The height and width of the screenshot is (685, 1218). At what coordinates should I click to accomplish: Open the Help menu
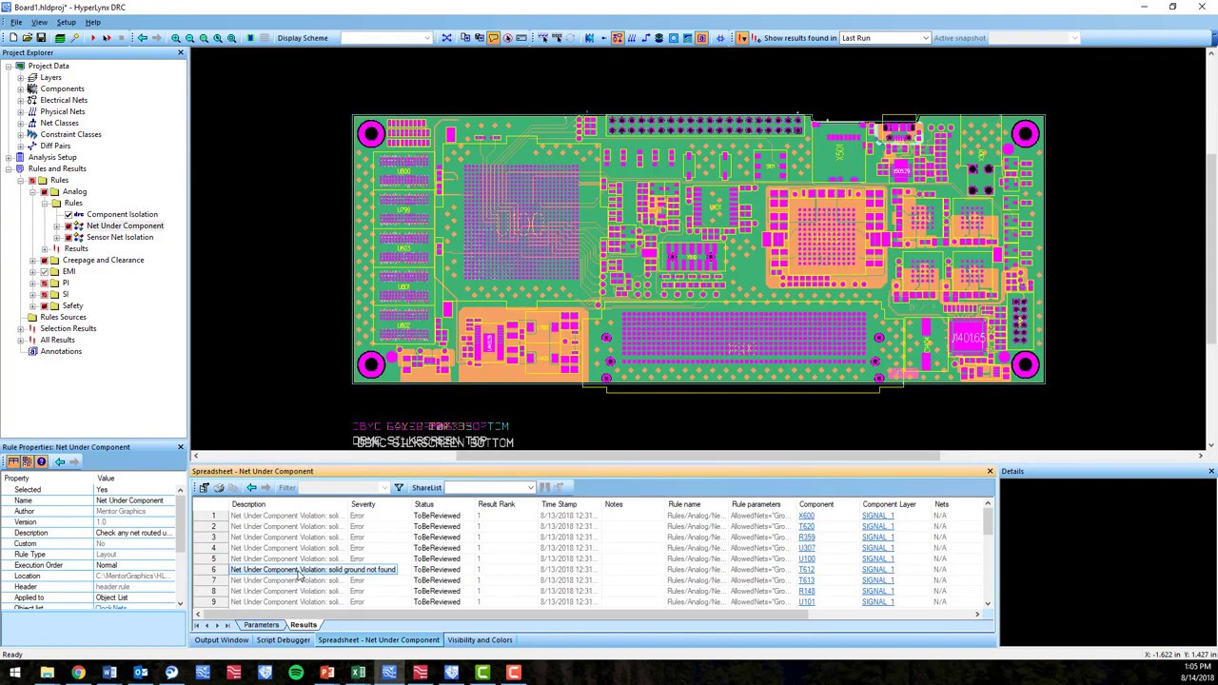coord(92,22)
